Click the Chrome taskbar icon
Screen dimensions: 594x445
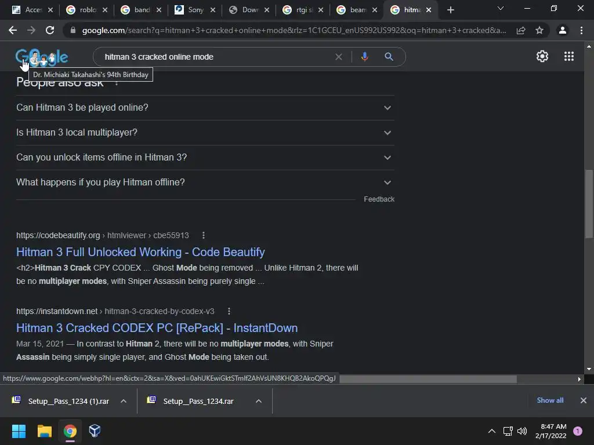click(70, 431)
